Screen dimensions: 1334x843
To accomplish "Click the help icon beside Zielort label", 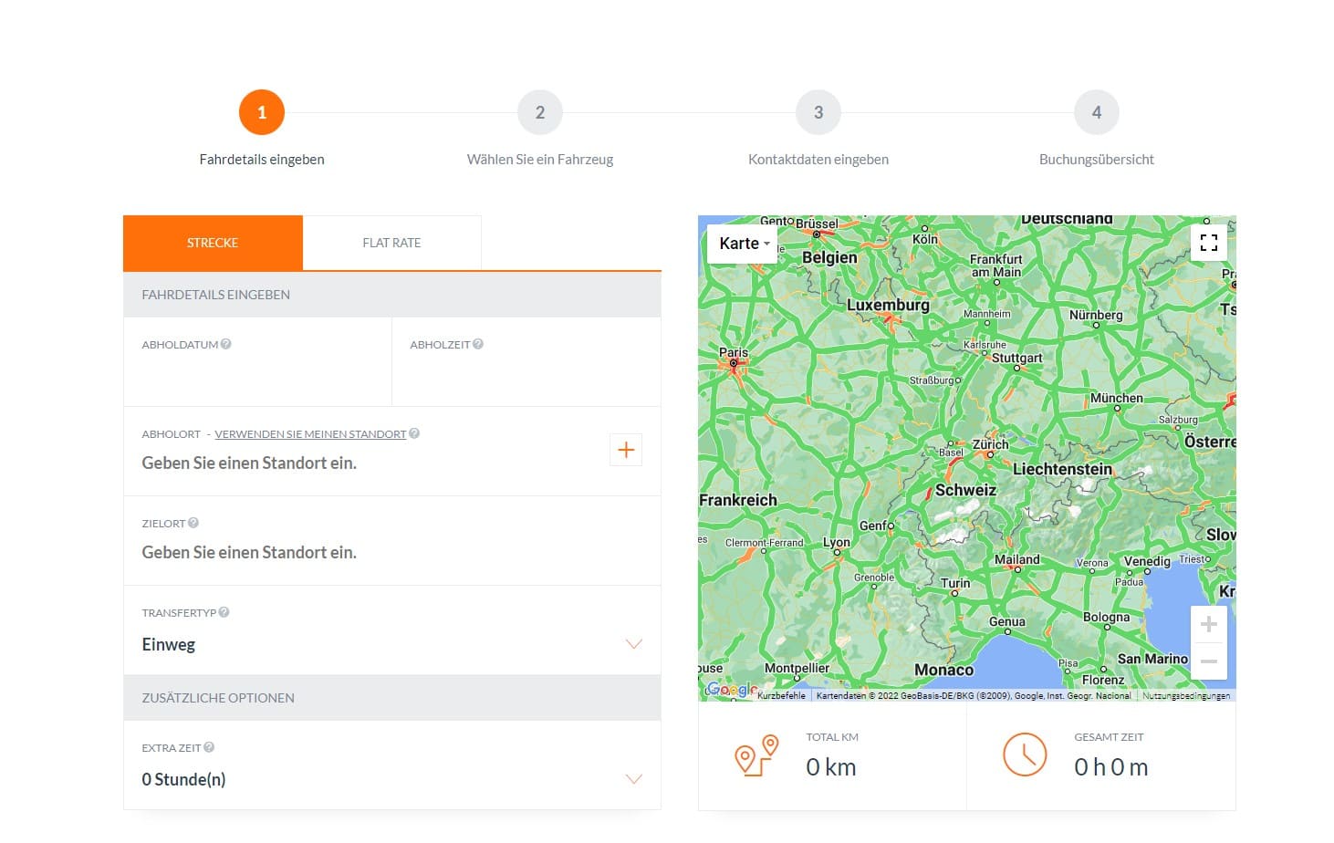I will (x=193, y=523).
